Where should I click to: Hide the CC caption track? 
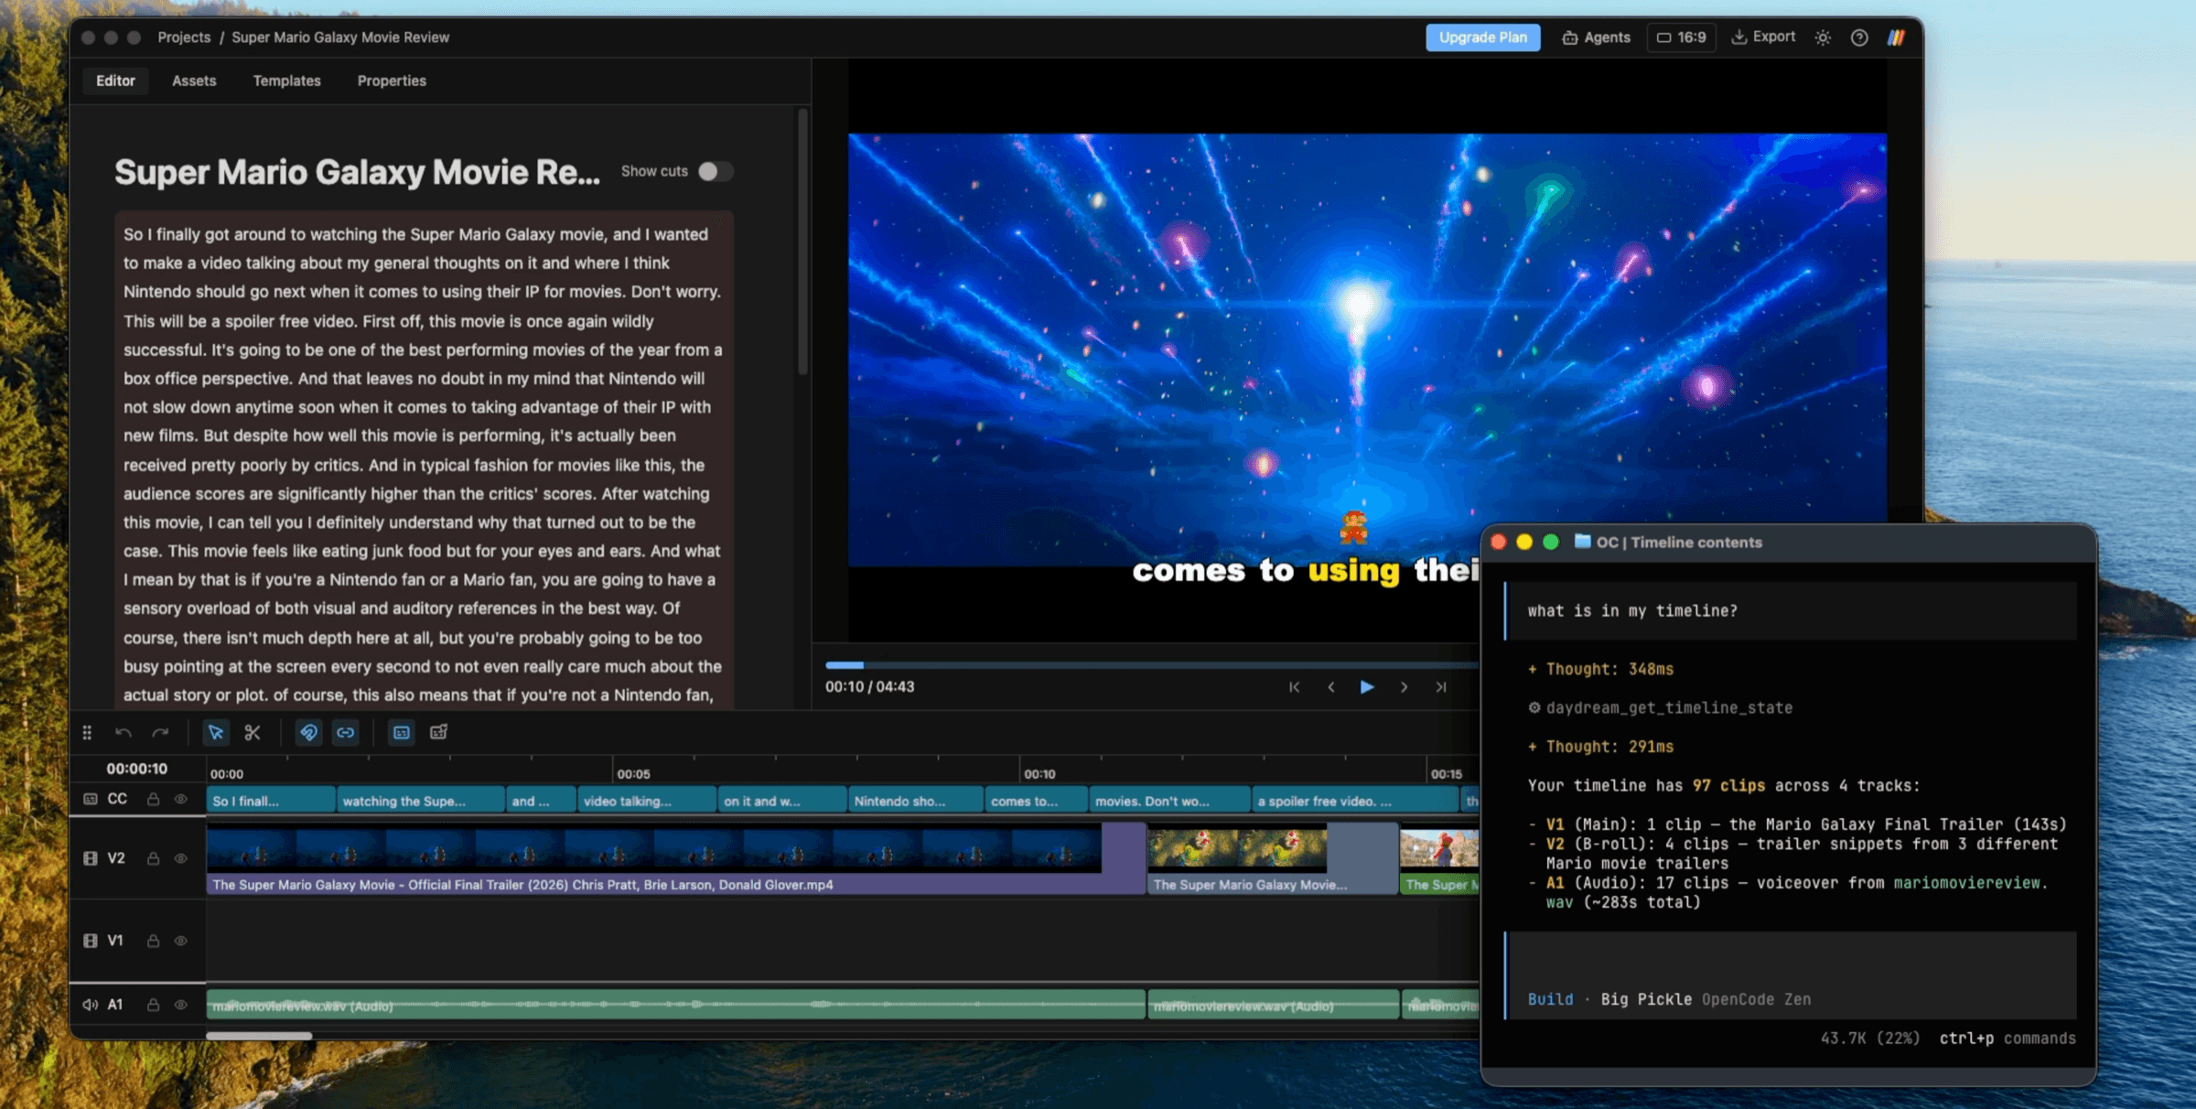(x=181, y=800)
